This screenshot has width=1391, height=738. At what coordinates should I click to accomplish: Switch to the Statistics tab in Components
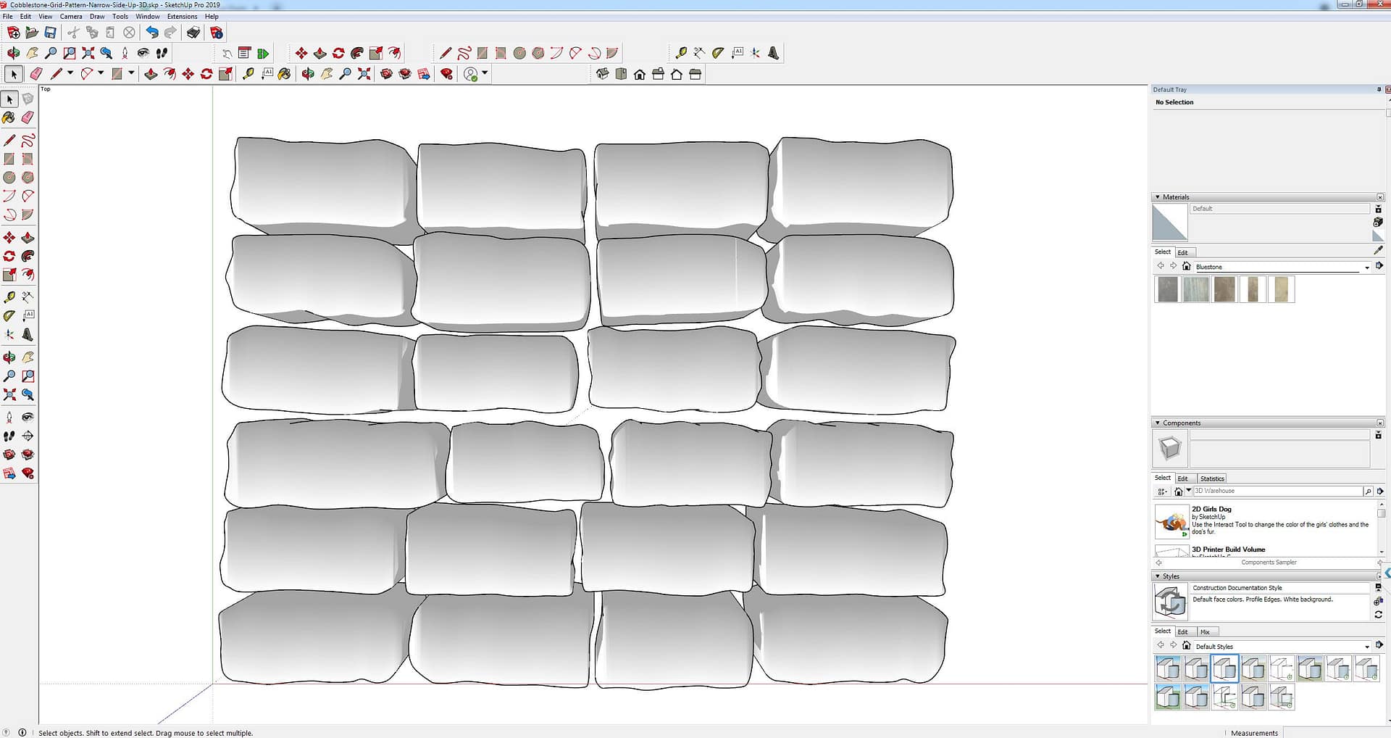[x=1211, y=478]
